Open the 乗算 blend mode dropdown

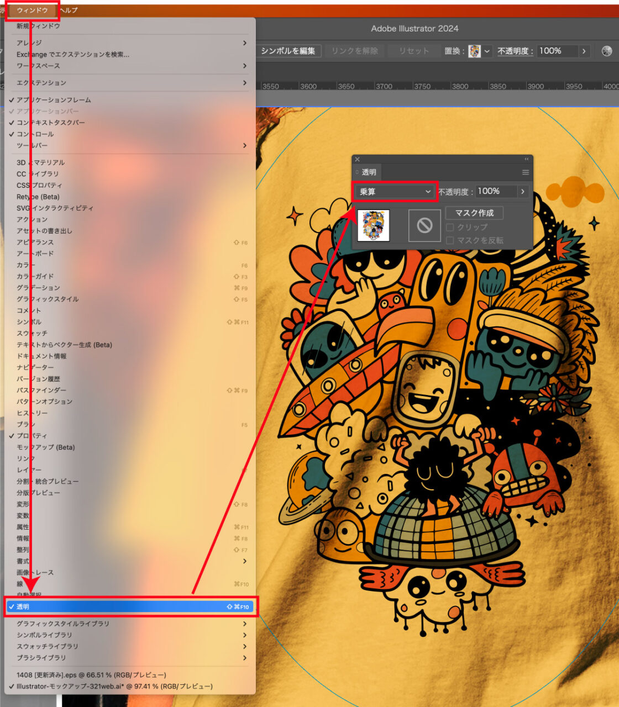pyautogui.click(x=395, y=192)
